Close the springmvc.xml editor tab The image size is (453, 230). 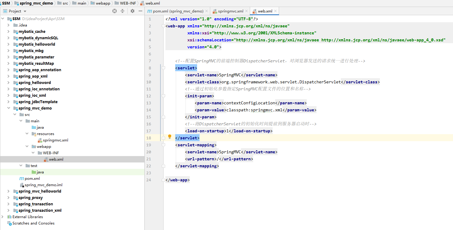[x=246, y=11]
